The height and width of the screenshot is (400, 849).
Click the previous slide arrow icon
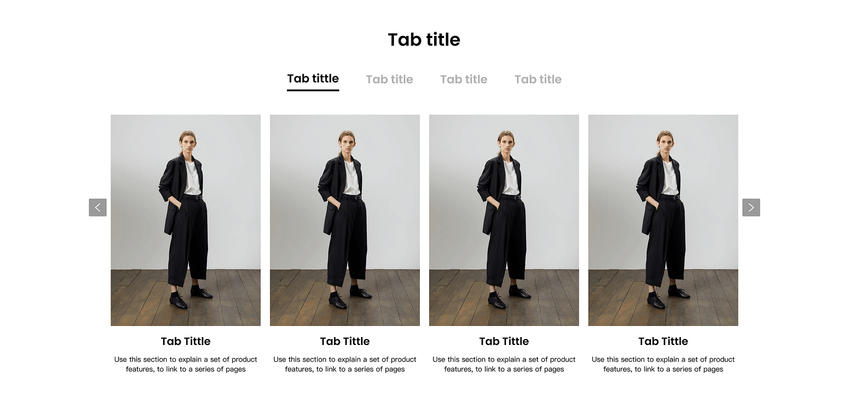pyautogui.click(x=97, y=207)
